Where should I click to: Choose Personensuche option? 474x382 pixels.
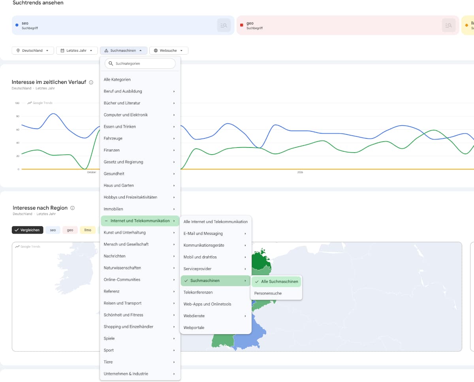coord(276,293)
